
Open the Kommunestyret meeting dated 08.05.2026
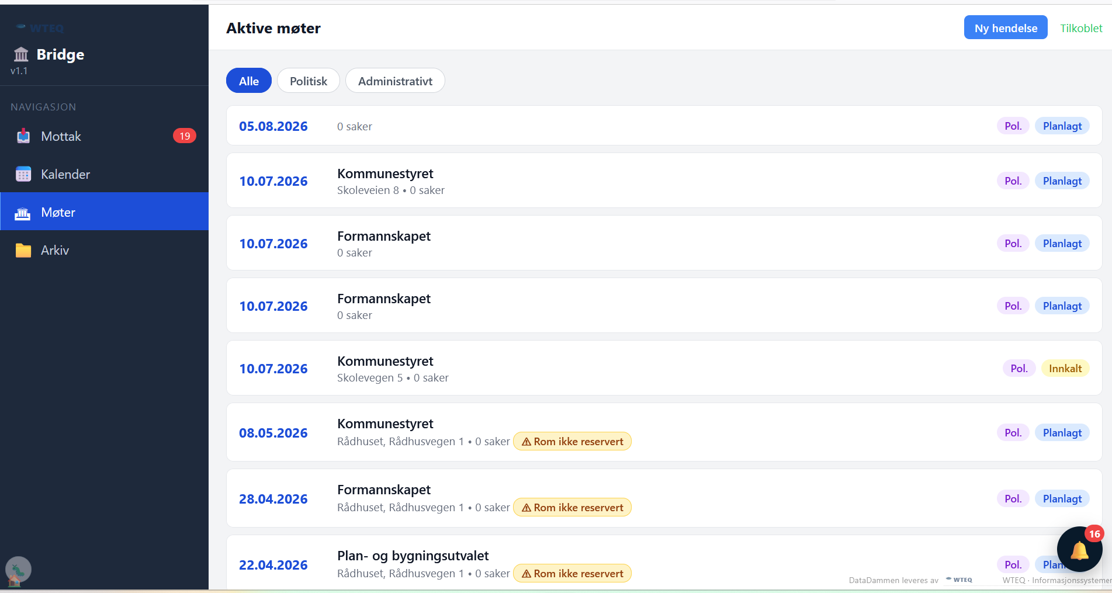[664, 432]
